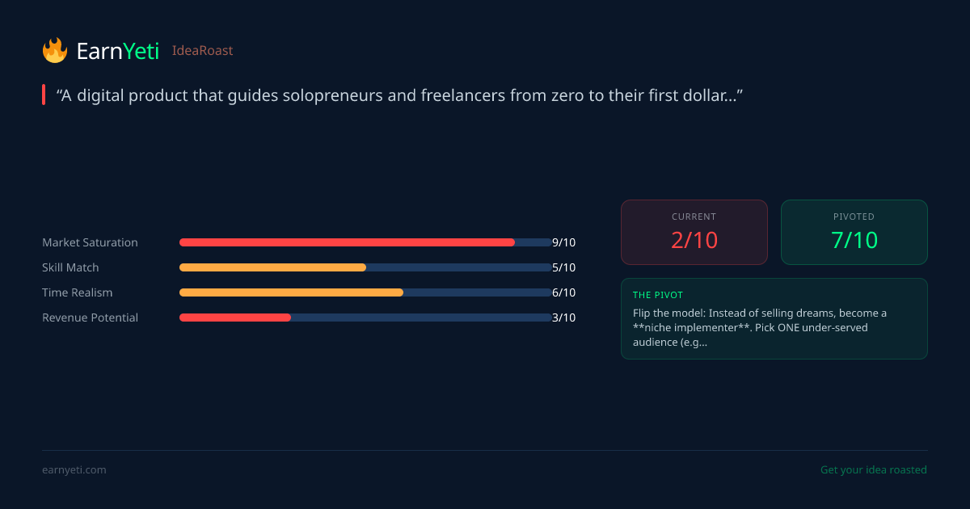This screenshot has width=970, height=509.
Task: Click the Market Saturation label
Action: click(x=90, y=242)
